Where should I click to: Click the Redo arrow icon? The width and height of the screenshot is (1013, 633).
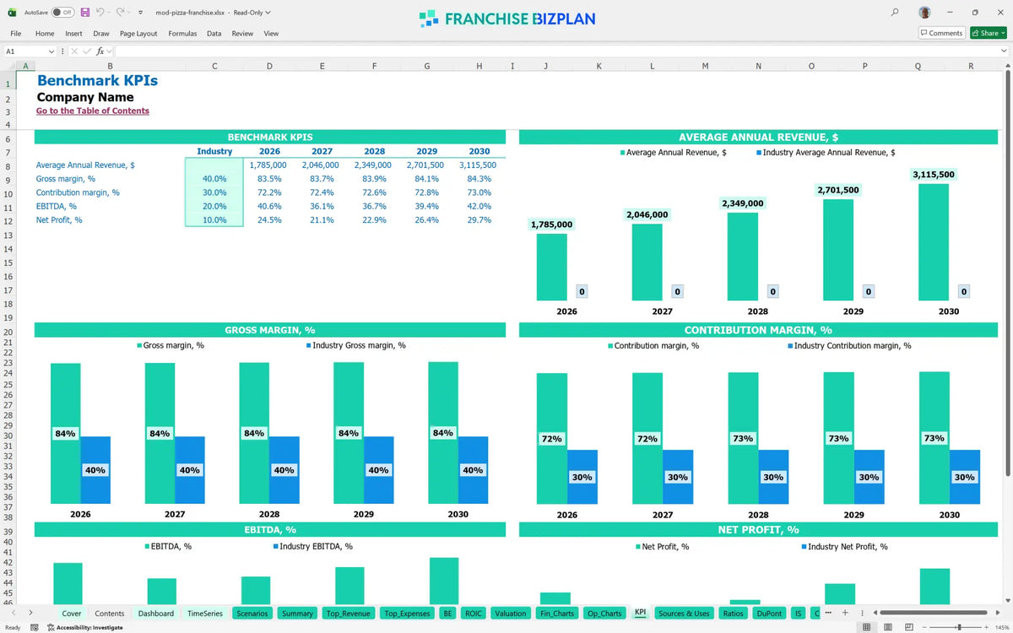click(120, 13)
